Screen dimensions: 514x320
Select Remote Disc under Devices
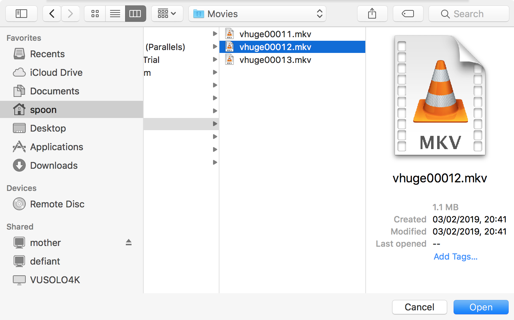point(71,204)
